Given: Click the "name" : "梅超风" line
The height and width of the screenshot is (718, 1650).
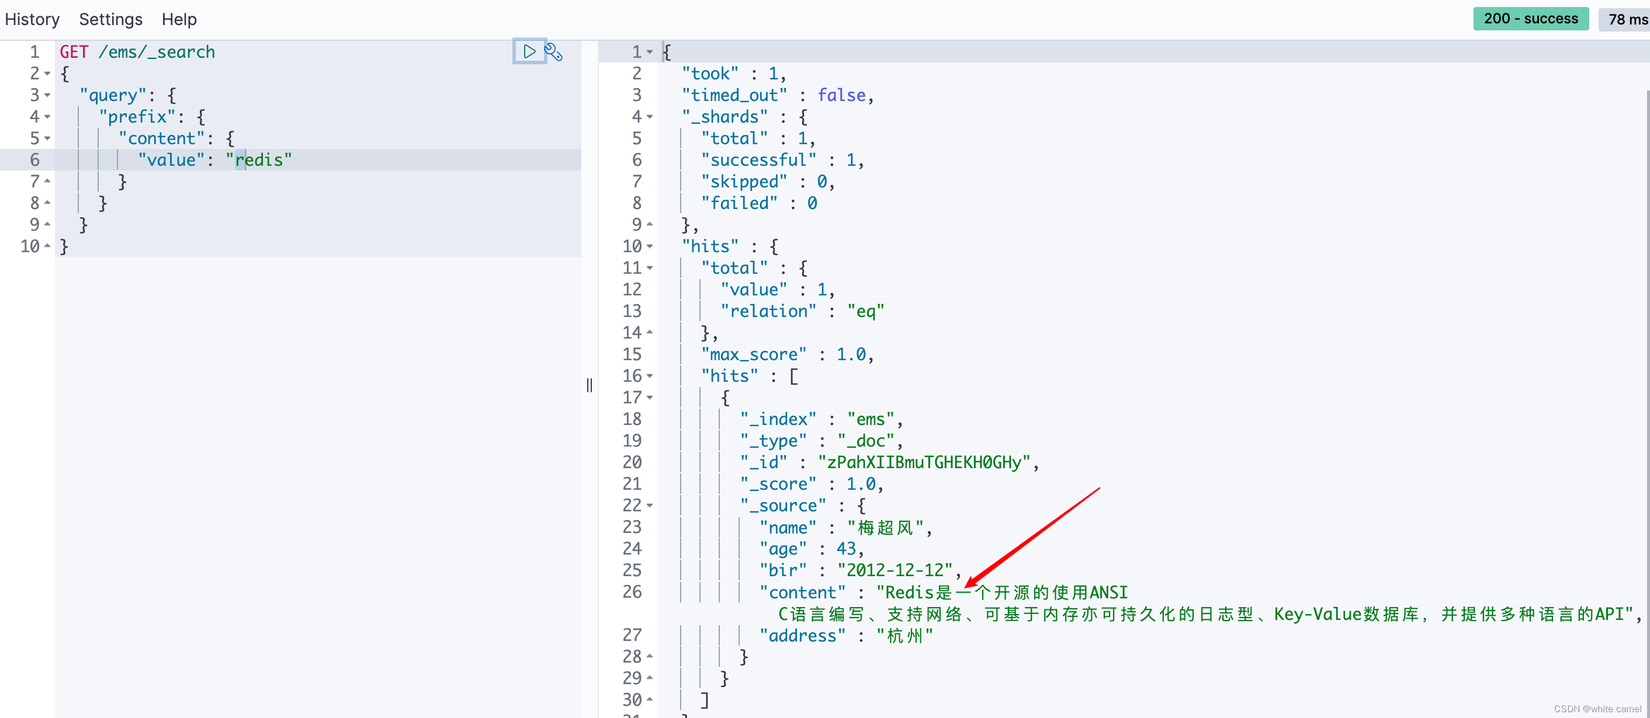Looking at the screenshot, I should (x=845, y=527).
